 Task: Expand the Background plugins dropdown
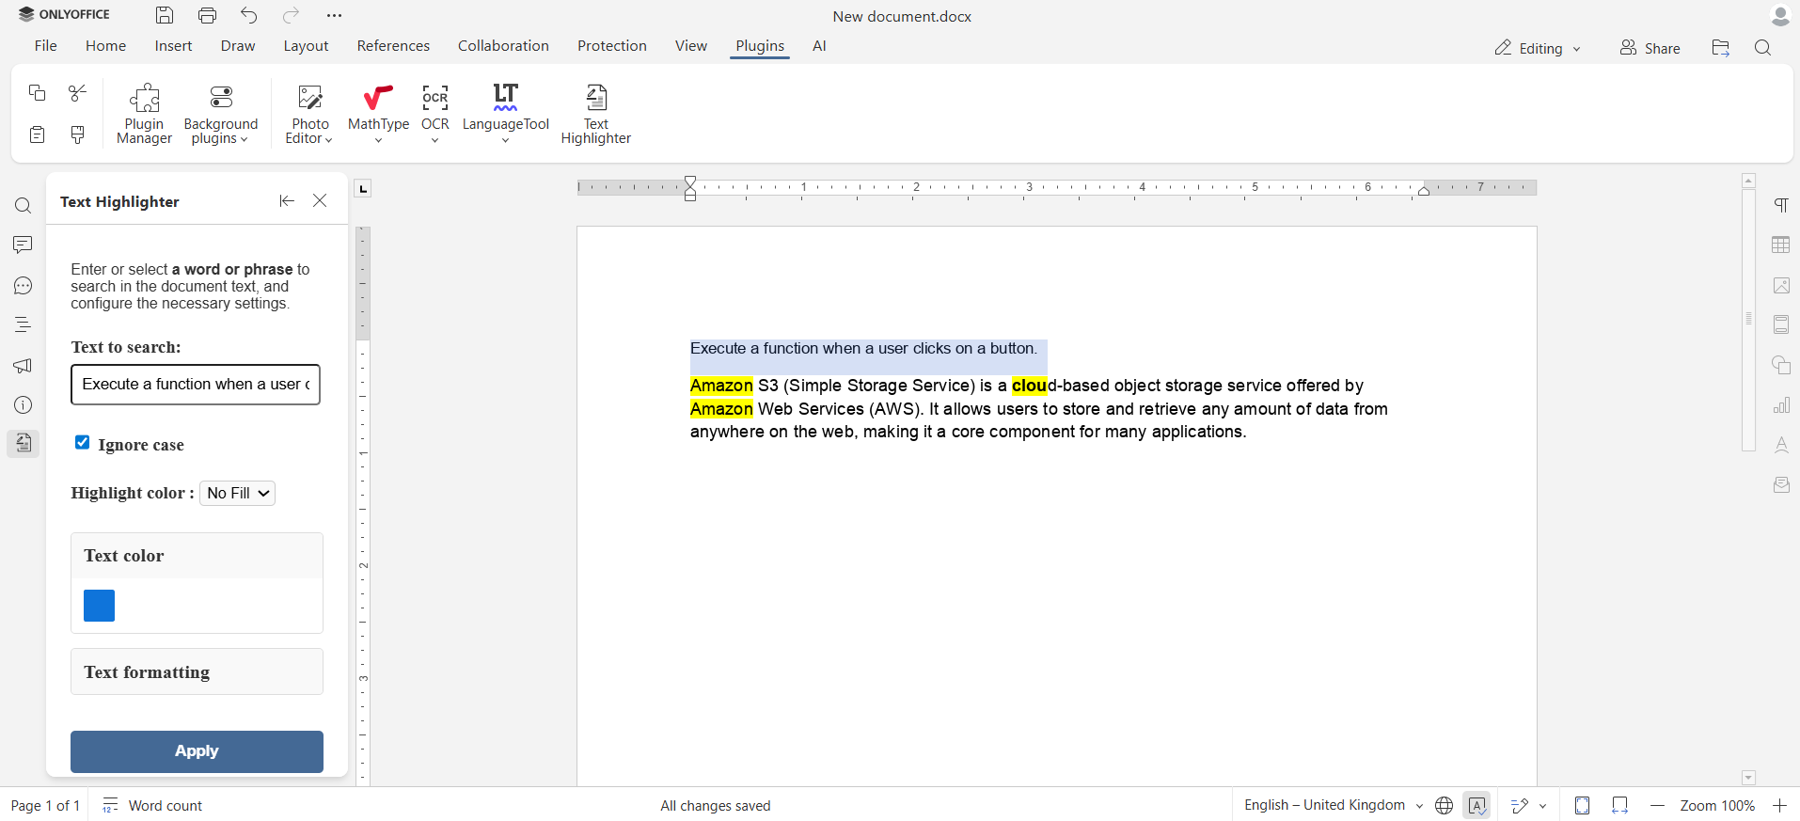point(221,114)
